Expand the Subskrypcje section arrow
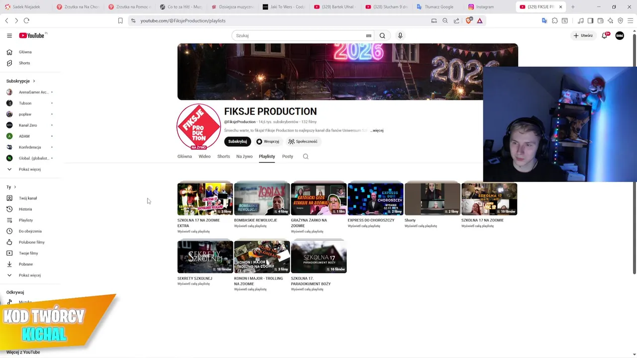Viewport: 637px width, 358px height. coord(34,81)
